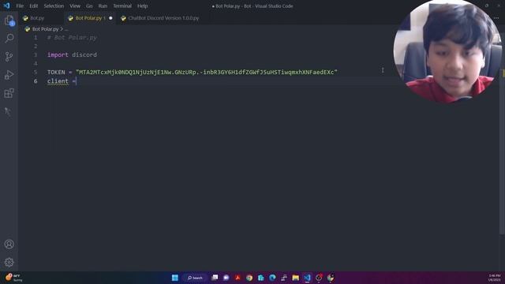Image resolution: width=505 pixels, height=284 pixels.
Task: Open Microsoft Edge from the taskbar
Action: pyautogui.click(x=272, y=278)
